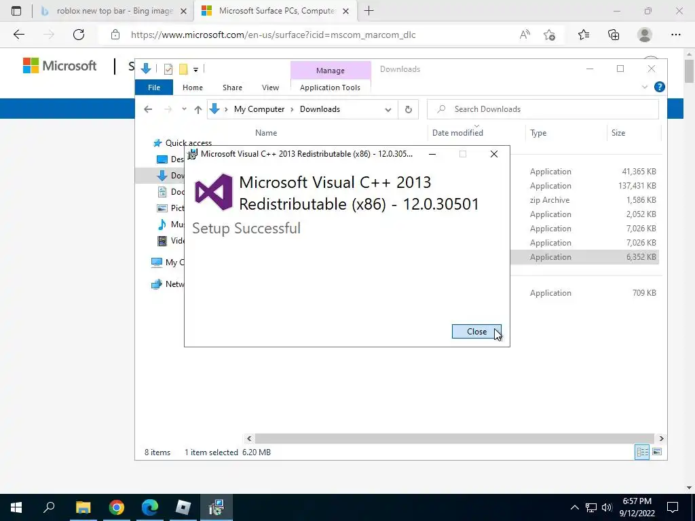Click horizontal scrollbar in Explorer window
695x521 pixels.
point(454,439)
